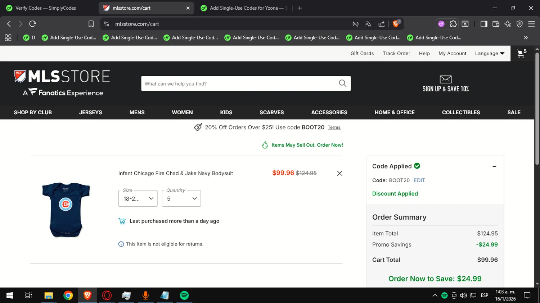Image resolution: width=540 pixels, height=303 pixels.
Task: Click the page vertical scrollbar
Action: coord(537,109)
